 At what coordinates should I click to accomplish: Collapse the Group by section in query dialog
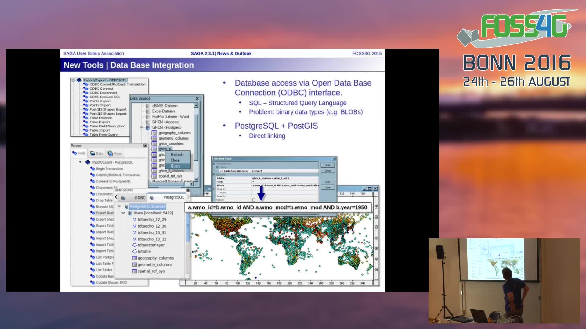coord(214,189)
